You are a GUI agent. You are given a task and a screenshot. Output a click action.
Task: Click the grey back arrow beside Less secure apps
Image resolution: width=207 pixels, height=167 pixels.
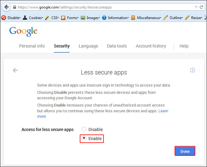click(15, 70)
